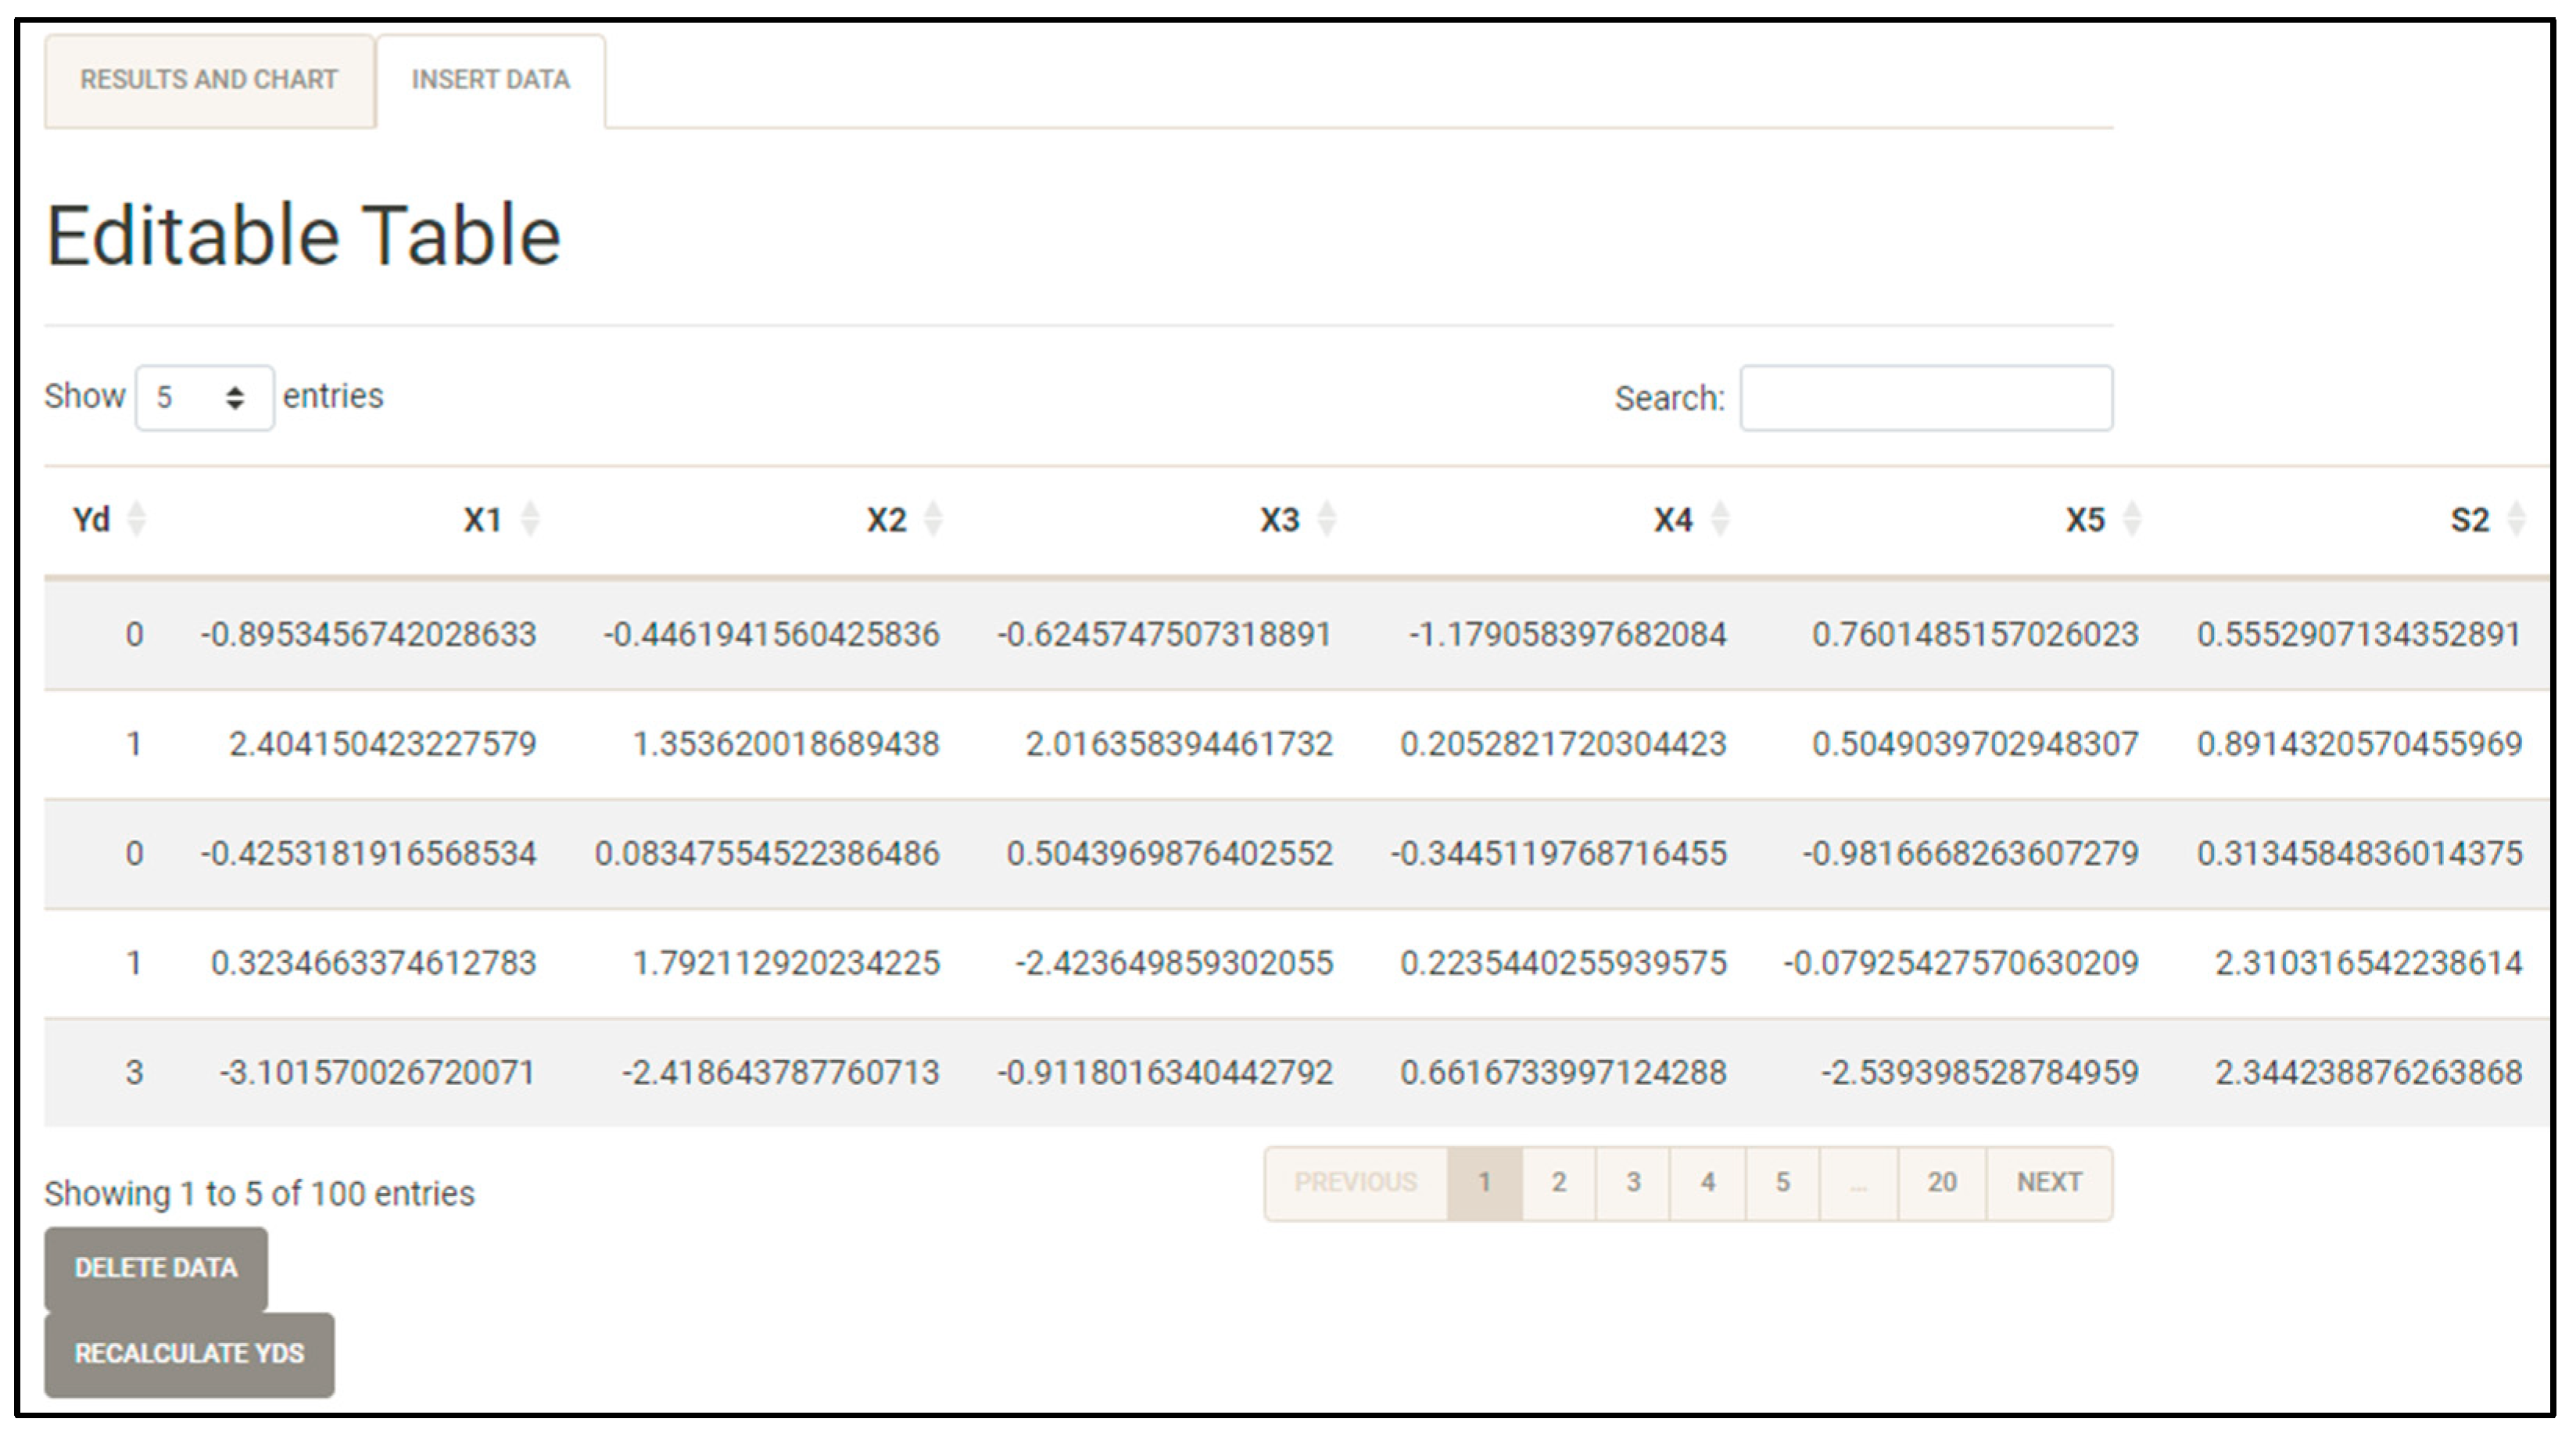Click the X3 column sort icon
2576x1433 pixels.
click(x=1327, y=519)
